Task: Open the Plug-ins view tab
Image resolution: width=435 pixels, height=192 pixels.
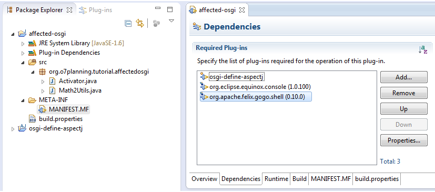Action: [95, 10]
